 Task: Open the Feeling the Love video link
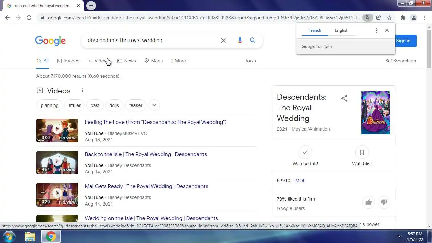(156, 122)
